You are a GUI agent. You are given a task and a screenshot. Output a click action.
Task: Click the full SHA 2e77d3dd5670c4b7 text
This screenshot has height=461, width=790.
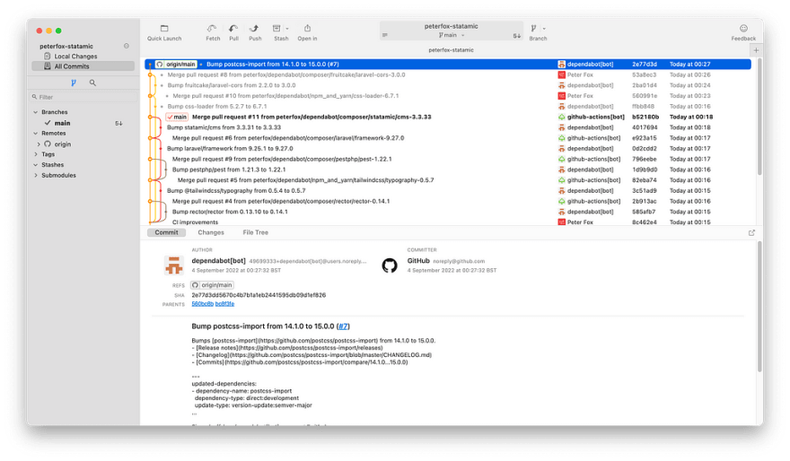point(259,295)
